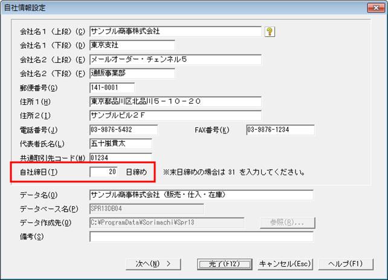Click the データ作成先 path field
The height and width of the screenshot is (280, 388).
167,223
